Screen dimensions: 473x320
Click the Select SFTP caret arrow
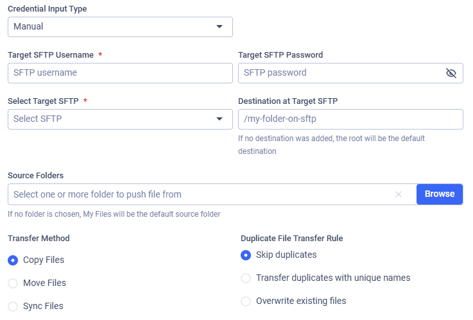point(219,119)
